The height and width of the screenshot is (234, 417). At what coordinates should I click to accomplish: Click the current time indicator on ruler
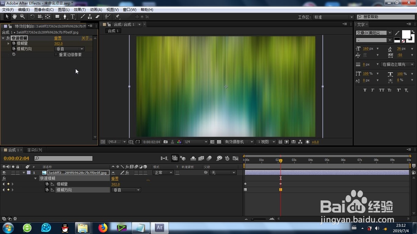[281, 161]
